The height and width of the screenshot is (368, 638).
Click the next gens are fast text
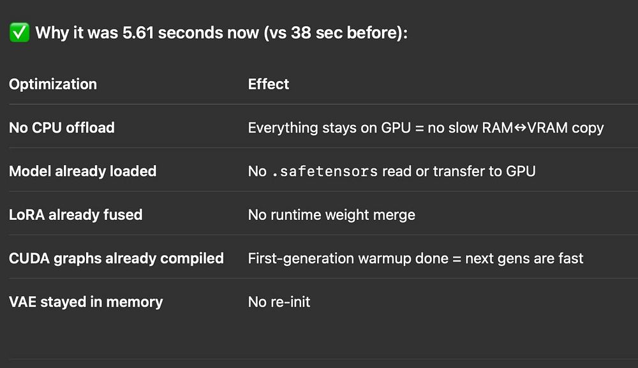point(524,258)
